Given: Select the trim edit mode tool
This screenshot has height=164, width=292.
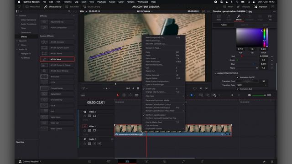Looking at the screenshot, I should (x=124, y=95).
